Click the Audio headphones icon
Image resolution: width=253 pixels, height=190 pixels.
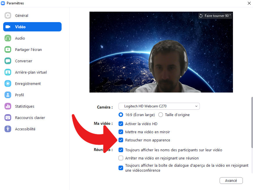click(x=8, y=38)
